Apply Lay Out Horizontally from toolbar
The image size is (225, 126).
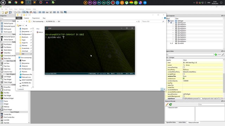pos(40,12)
